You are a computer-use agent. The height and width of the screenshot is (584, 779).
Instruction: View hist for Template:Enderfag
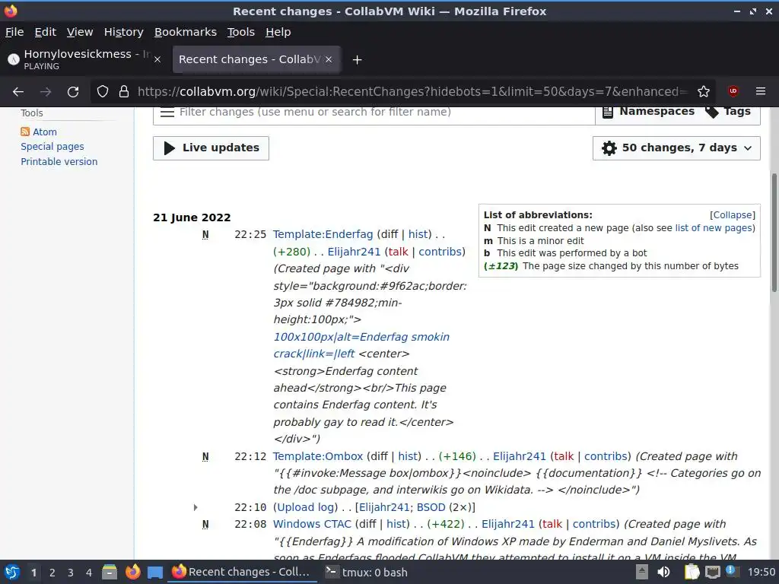click(418, 234)
